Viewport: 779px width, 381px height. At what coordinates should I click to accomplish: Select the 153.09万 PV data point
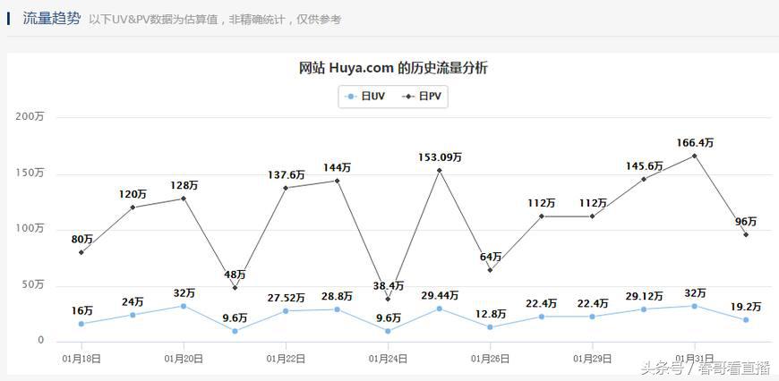click(439, 170)
